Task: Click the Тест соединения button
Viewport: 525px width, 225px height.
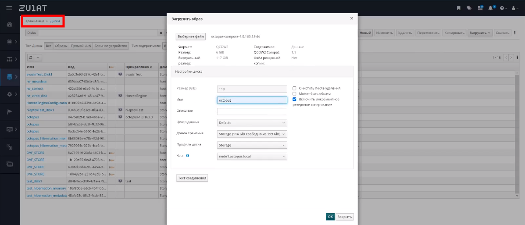Action: pyautogui.click(x=192, y=178)
